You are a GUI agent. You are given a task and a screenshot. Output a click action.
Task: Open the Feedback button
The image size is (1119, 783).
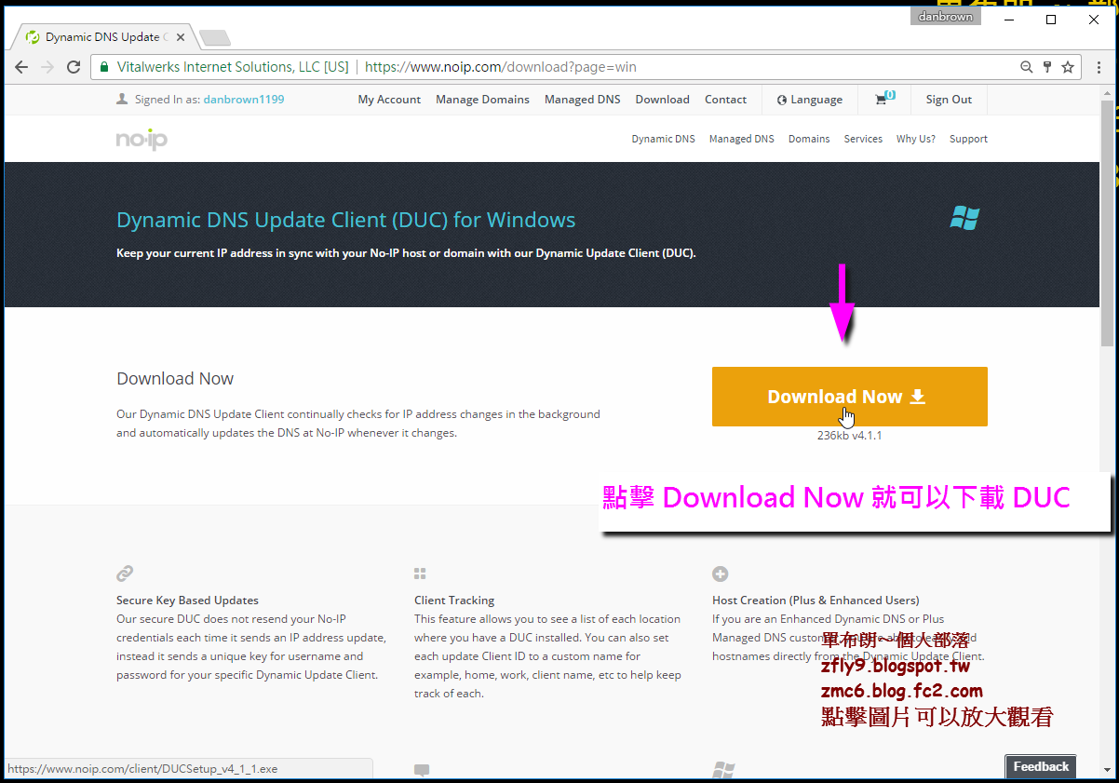tap(1041, 766)
